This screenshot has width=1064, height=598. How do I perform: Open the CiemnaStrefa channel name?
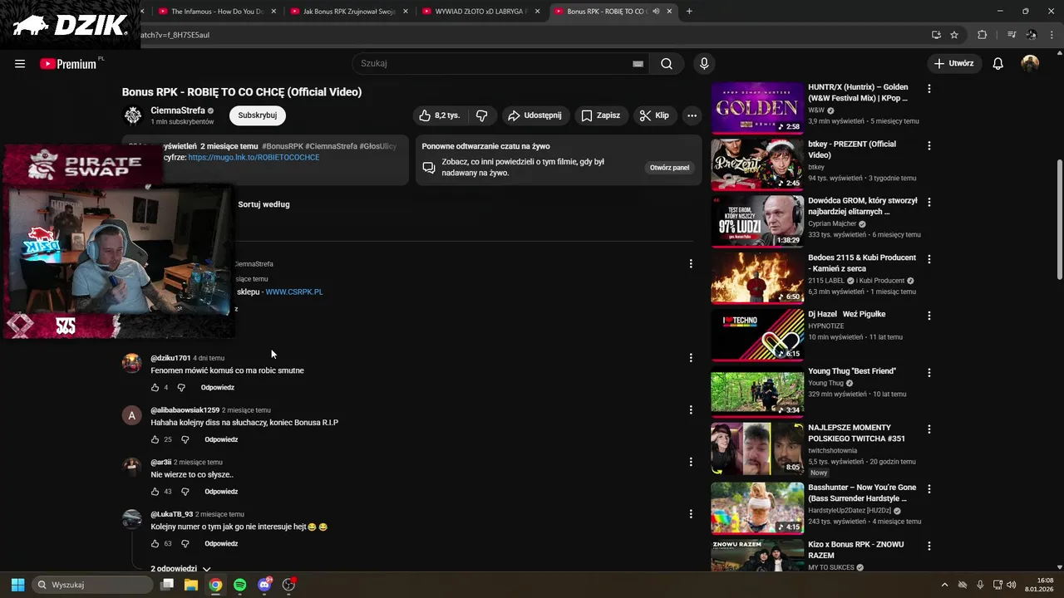pos(178,110)
